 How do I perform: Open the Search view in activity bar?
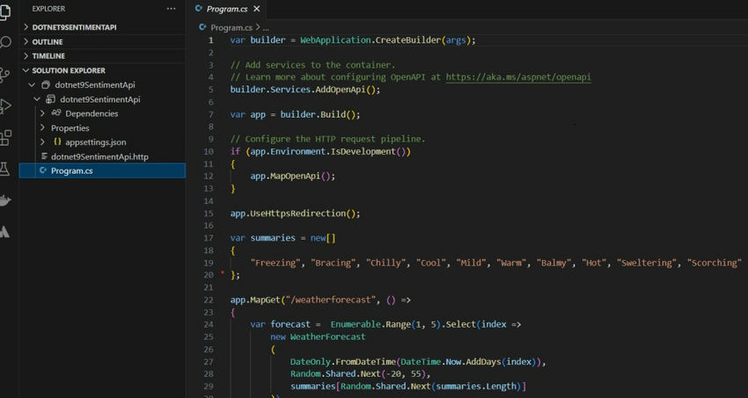tap(4, 43)
